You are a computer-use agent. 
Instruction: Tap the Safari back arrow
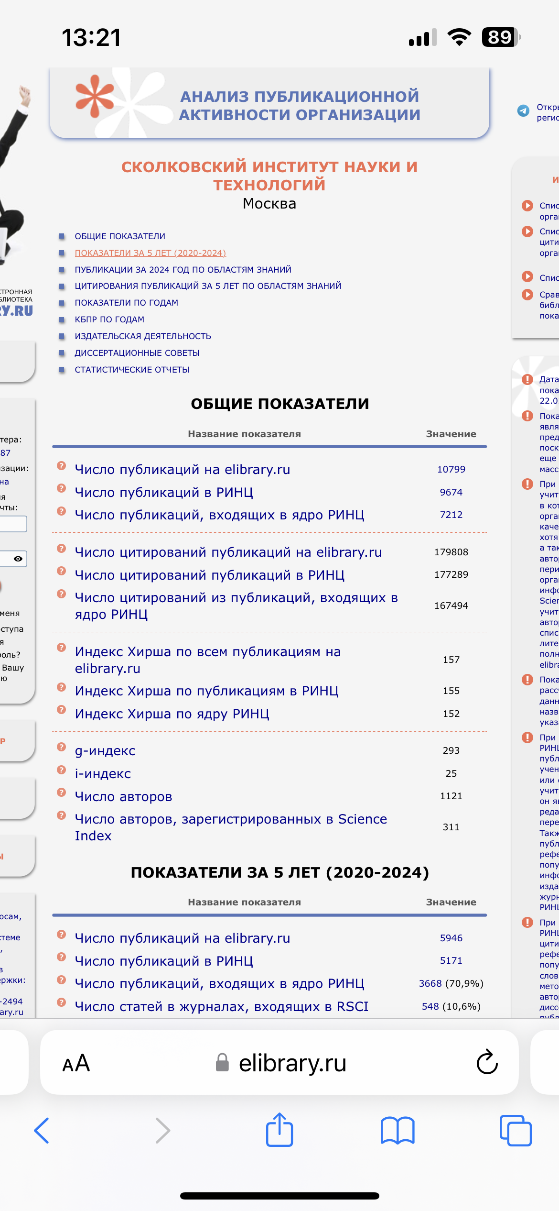tap(42, 1131)
